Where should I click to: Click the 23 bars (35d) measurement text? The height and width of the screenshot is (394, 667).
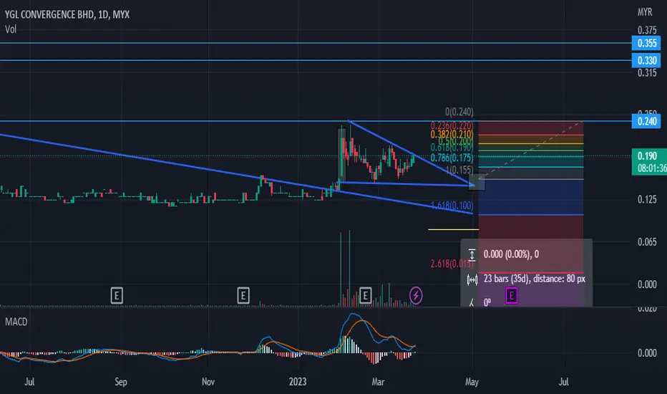tap(535, 279)
